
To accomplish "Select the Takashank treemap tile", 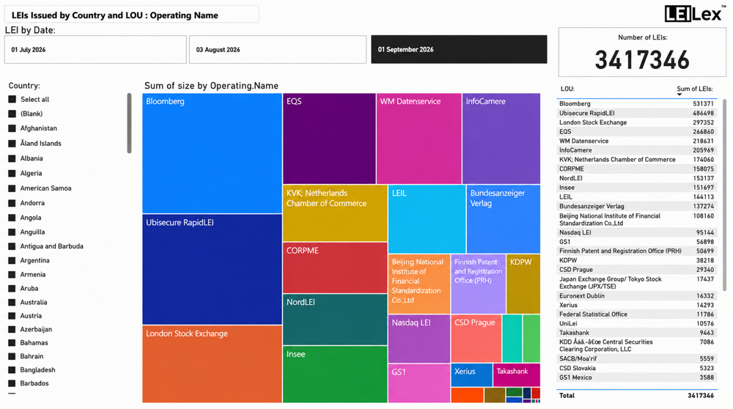I will 517,375.
